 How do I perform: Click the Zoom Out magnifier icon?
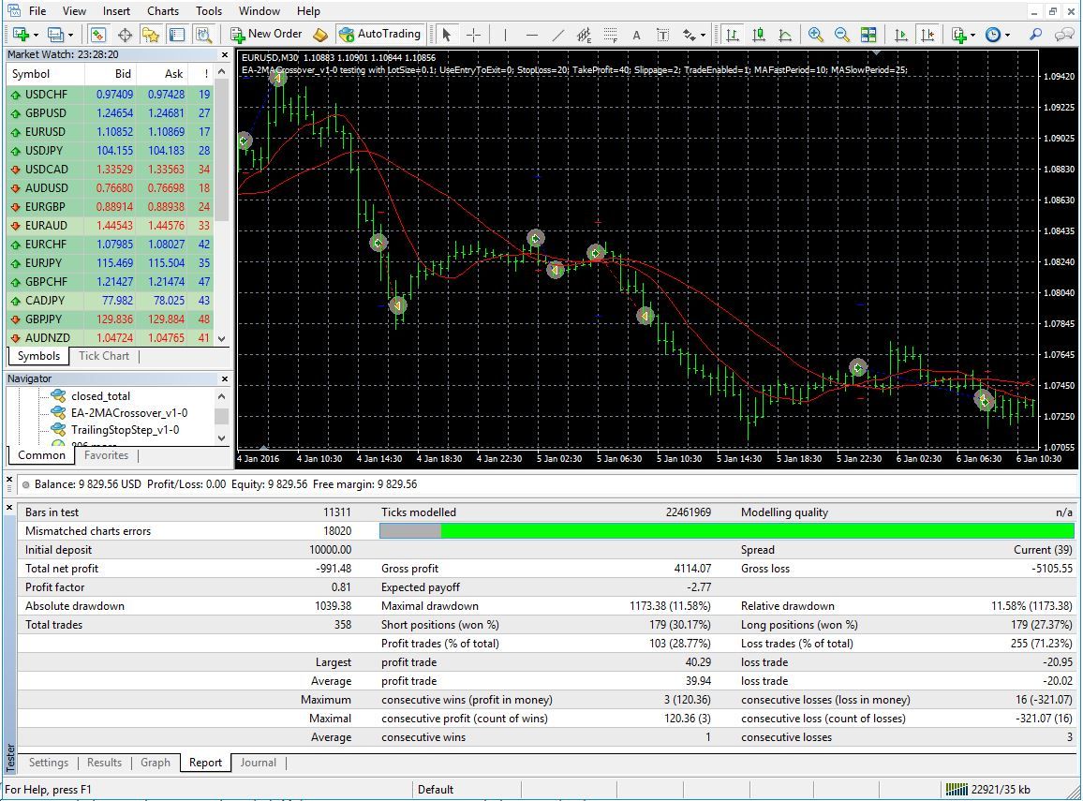pos(841,34)
